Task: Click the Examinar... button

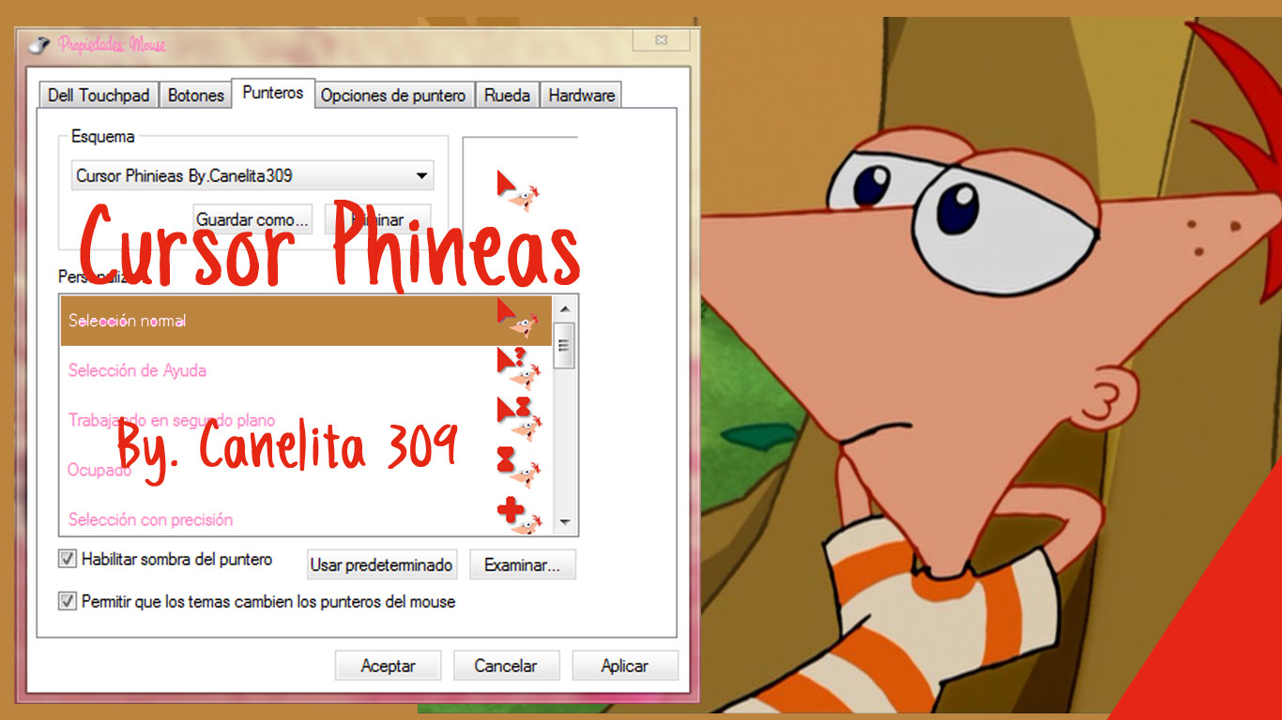Action: [x=522, y=564]
